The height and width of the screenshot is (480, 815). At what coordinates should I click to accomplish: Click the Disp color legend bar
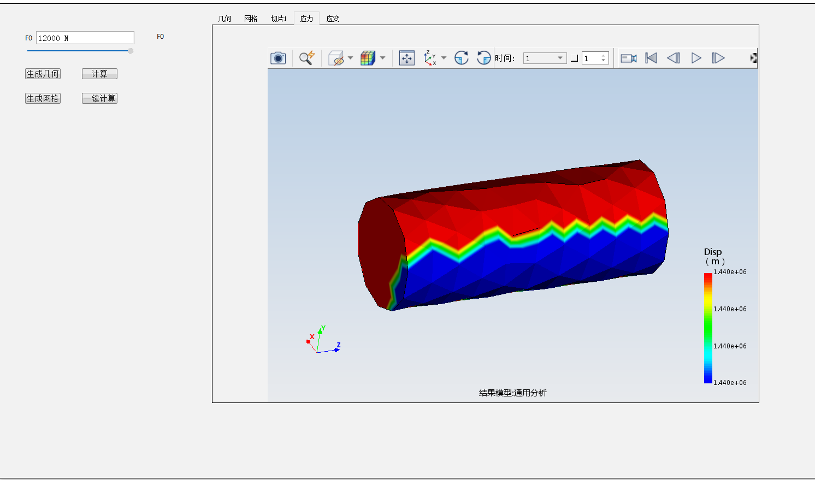click(708, 328)
